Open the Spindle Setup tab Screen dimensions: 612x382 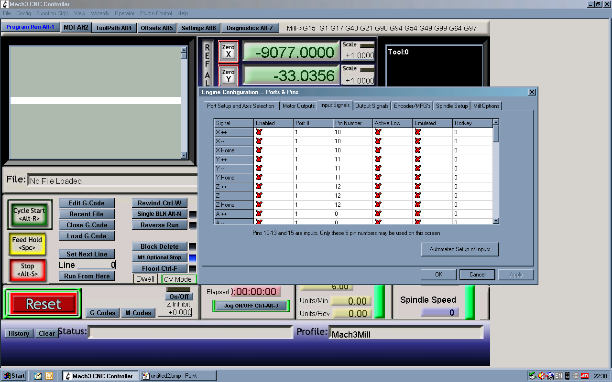click(x=451, y=106)
